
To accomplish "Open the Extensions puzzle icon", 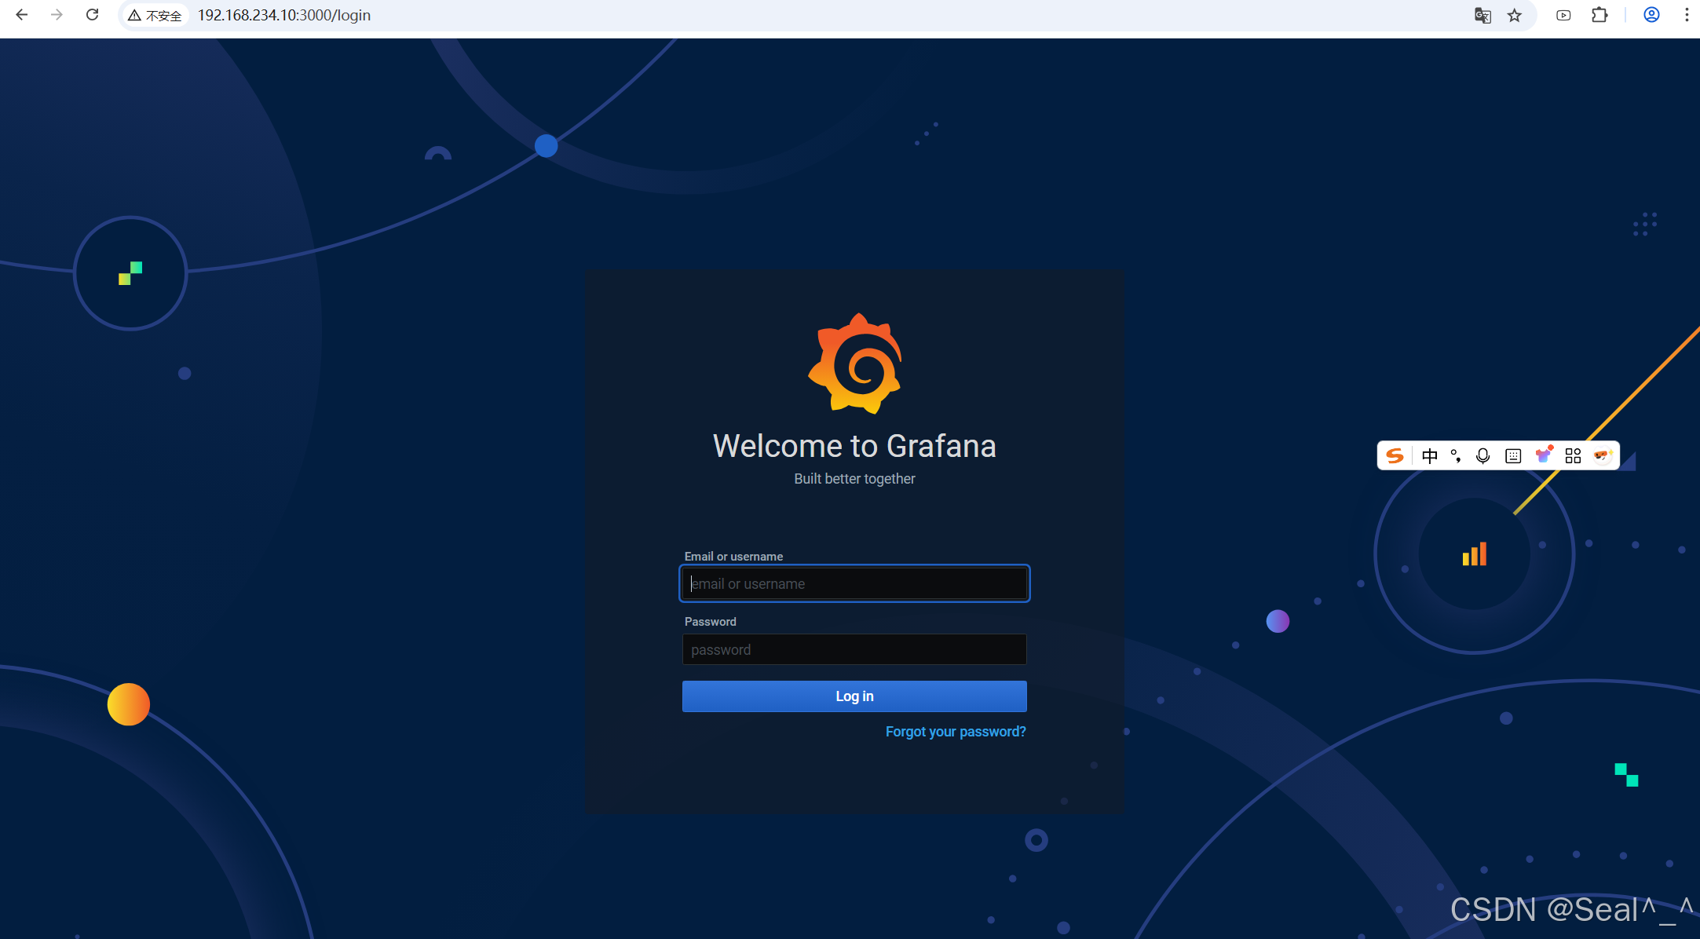I will (1599, 16).
